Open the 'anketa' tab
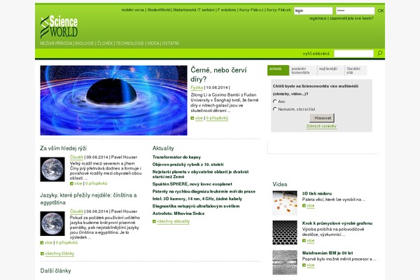Viewport: 420px width, 280px height. pos(278,70)
